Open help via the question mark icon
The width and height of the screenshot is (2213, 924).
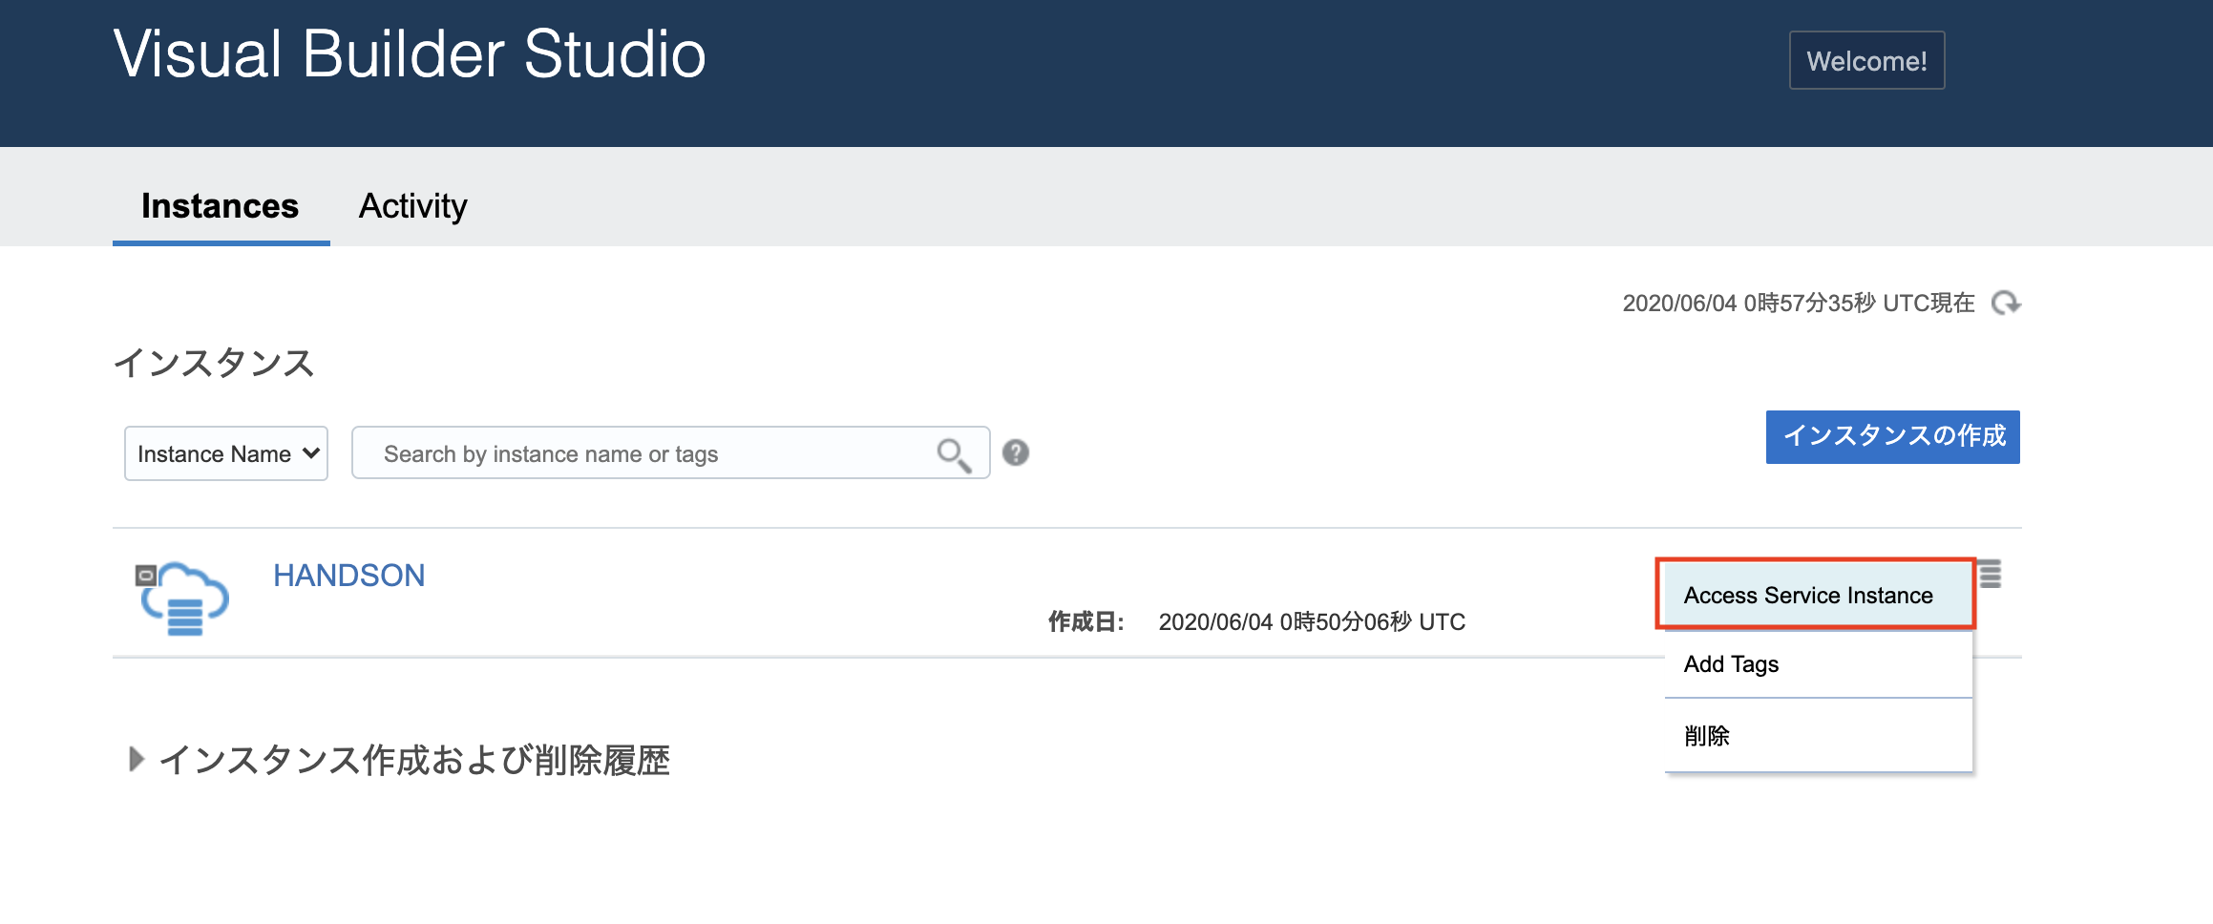1016,452
